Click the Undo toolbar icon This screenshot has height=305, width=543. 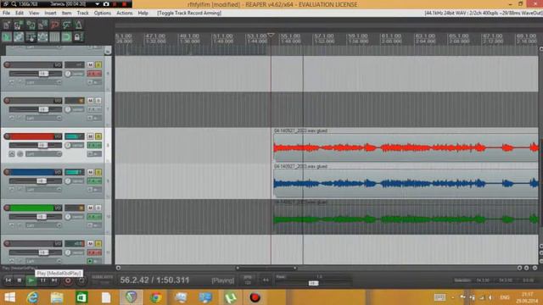54,25
